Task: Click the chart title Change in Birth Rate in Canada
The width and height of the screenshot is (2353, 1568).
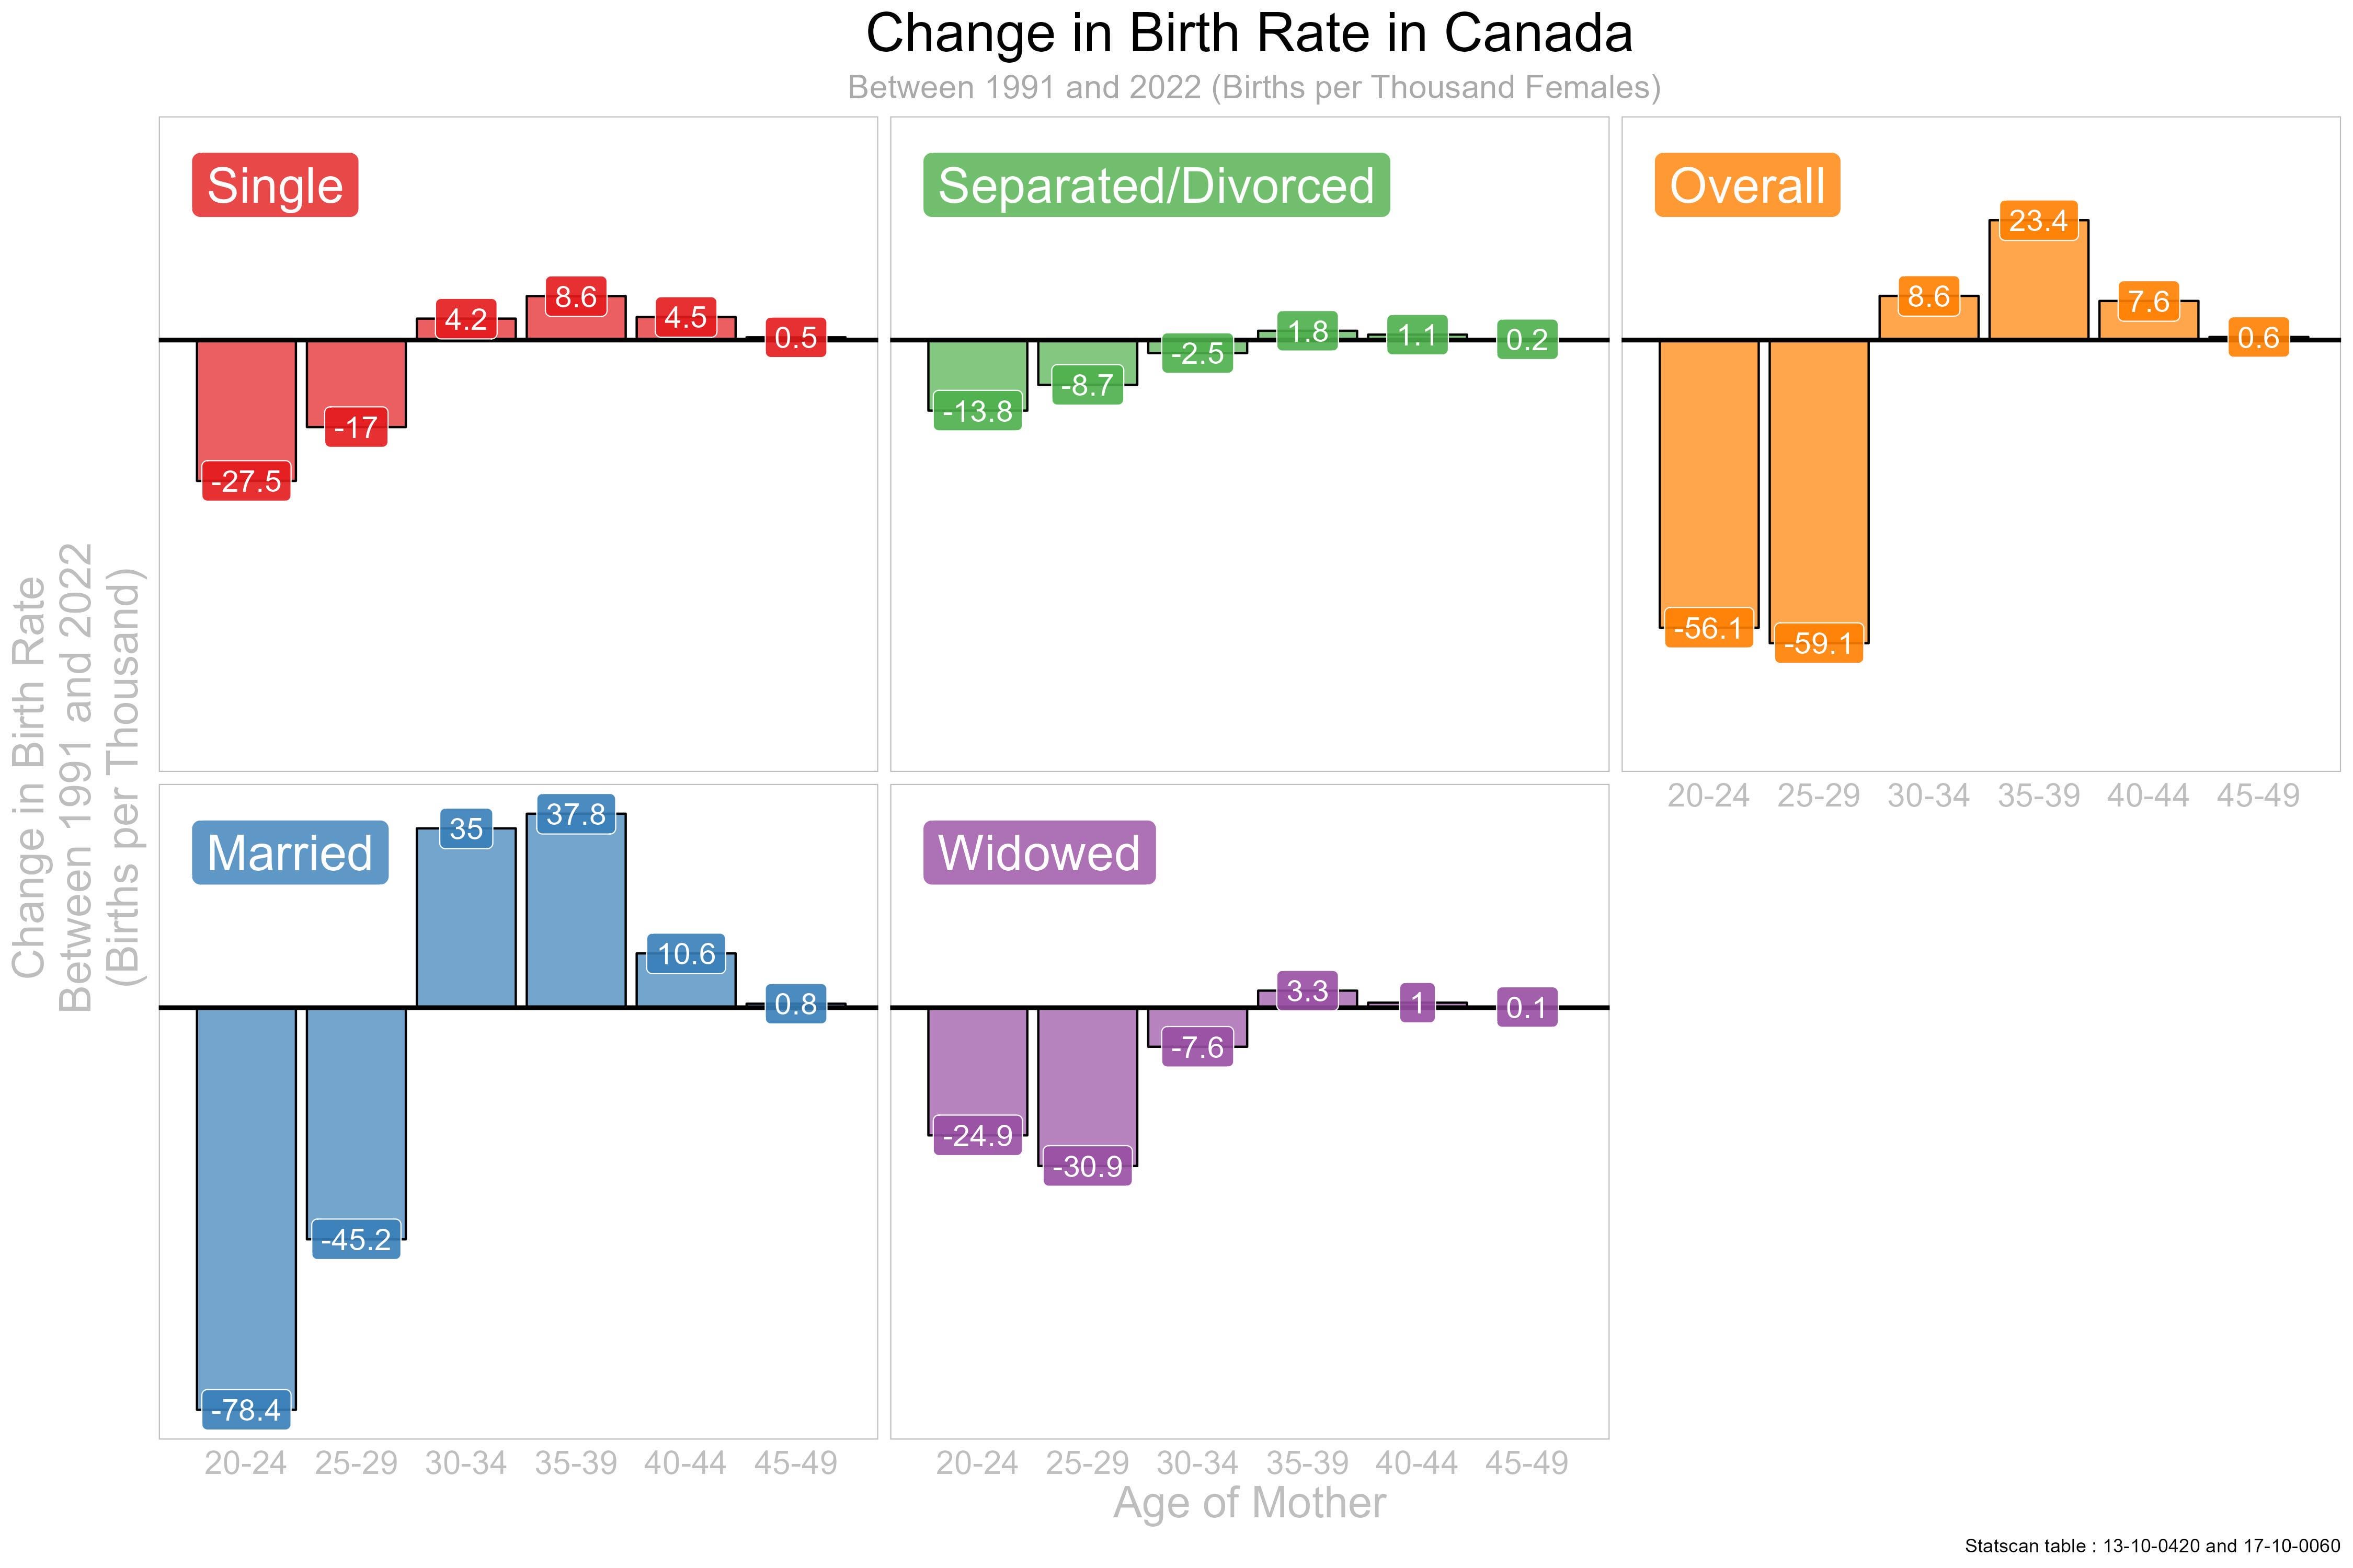Action: click(1249, 33)
